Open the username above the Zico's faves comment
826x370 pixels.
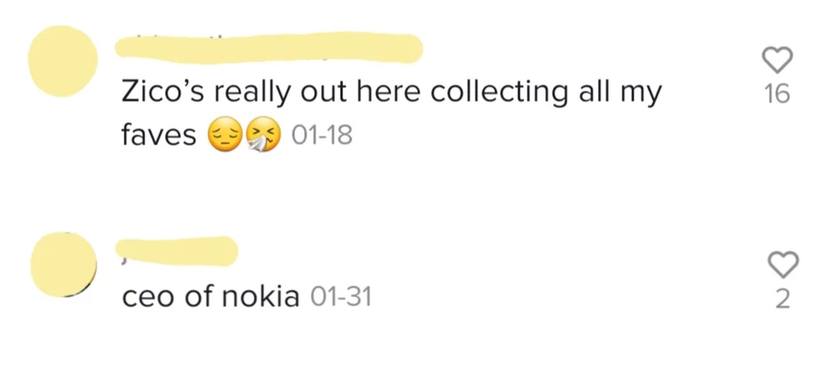pos(268,45)
